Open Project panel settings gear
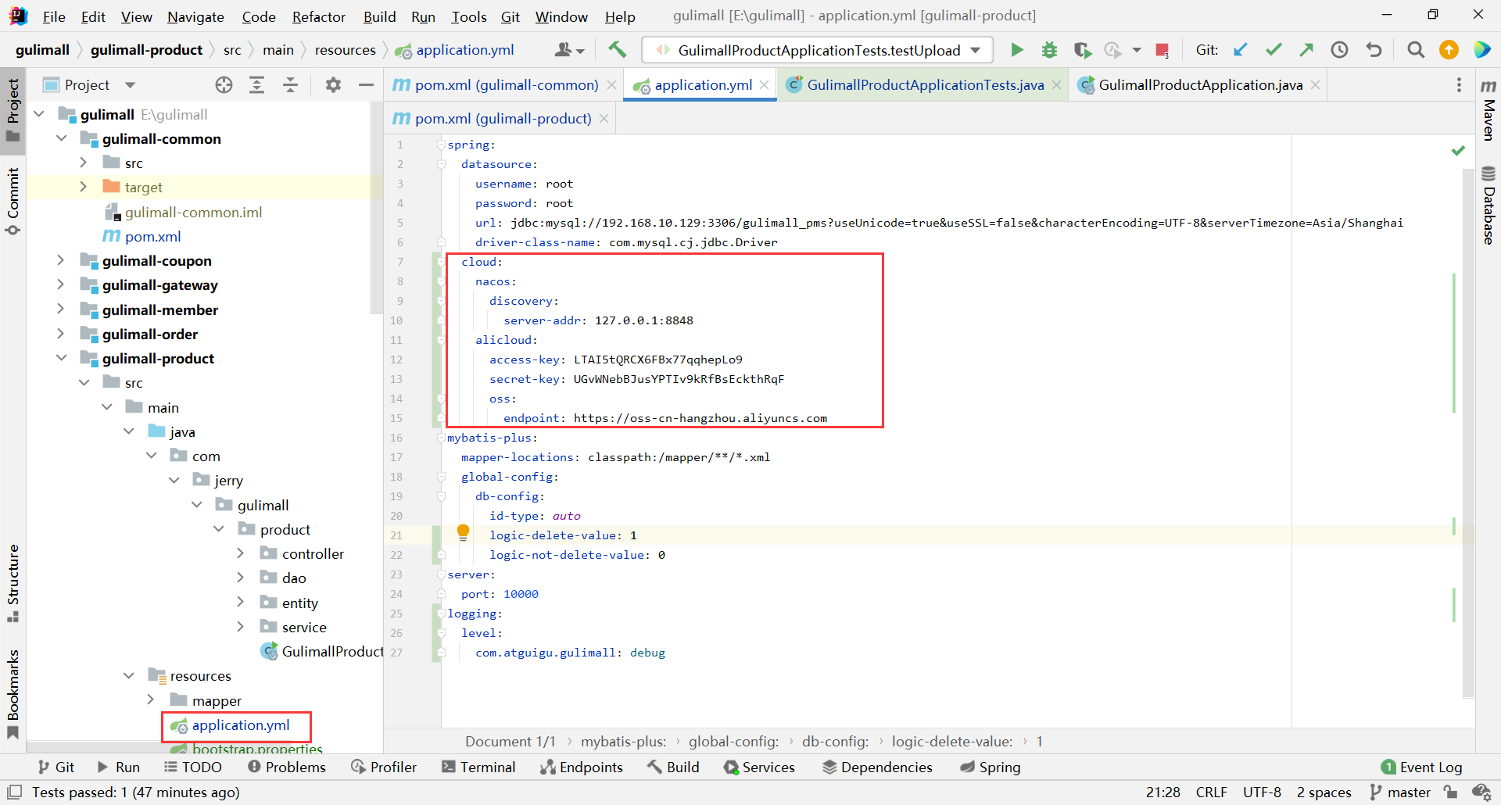 click(333, 84)
